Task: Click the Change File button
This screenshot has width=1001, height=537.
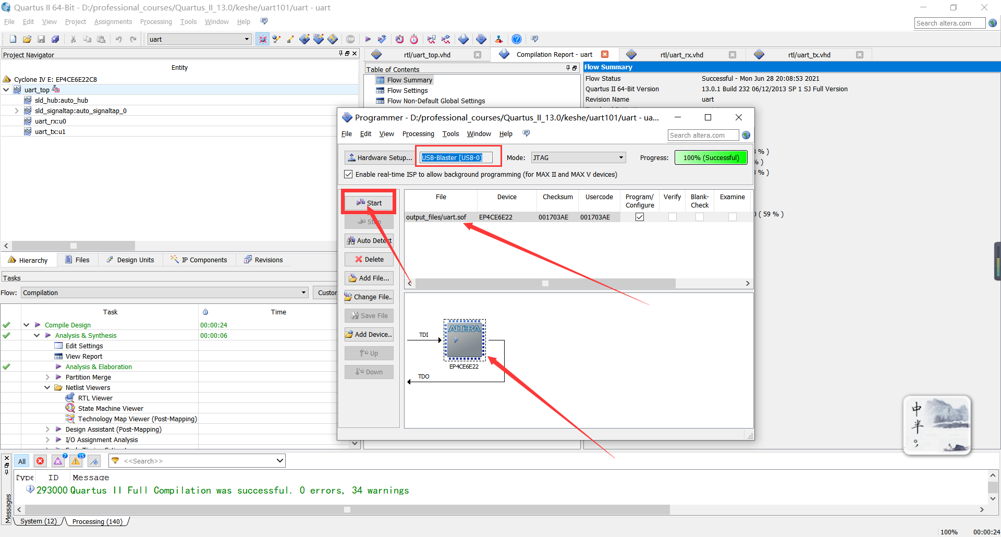Action: tap(369, 297)
